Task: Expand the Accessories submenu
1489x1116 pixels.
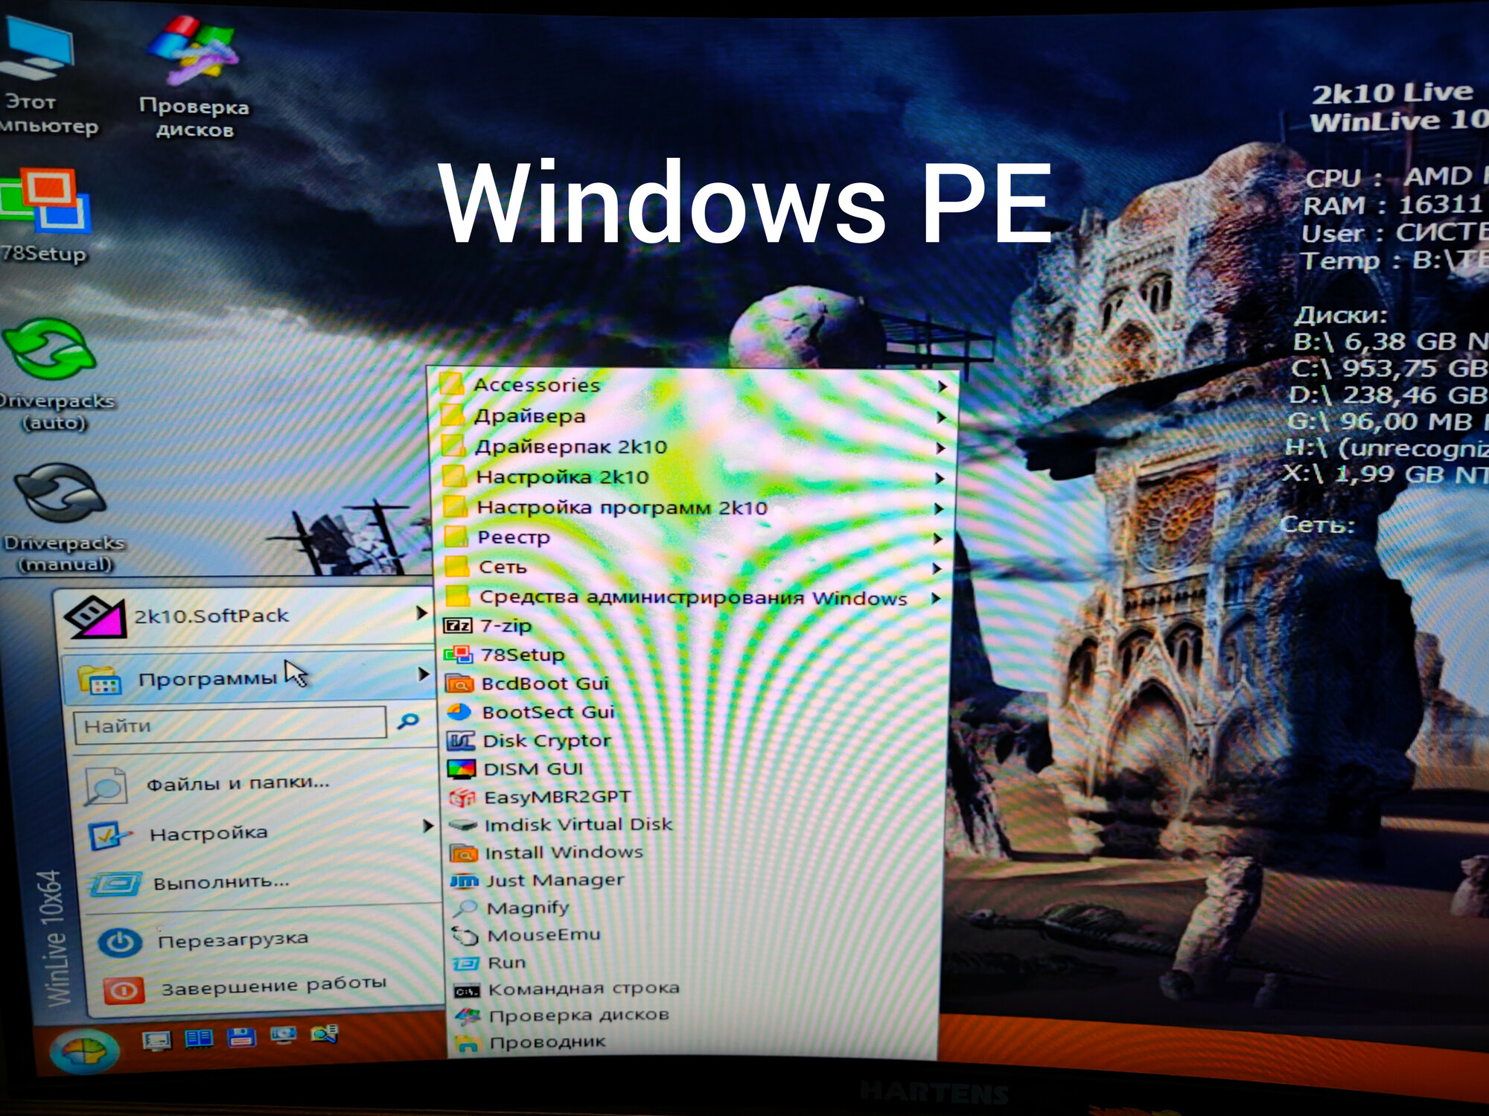Action: 536,386
